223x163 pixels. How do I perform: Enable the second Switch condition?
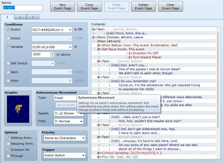[x=8, y=38]
